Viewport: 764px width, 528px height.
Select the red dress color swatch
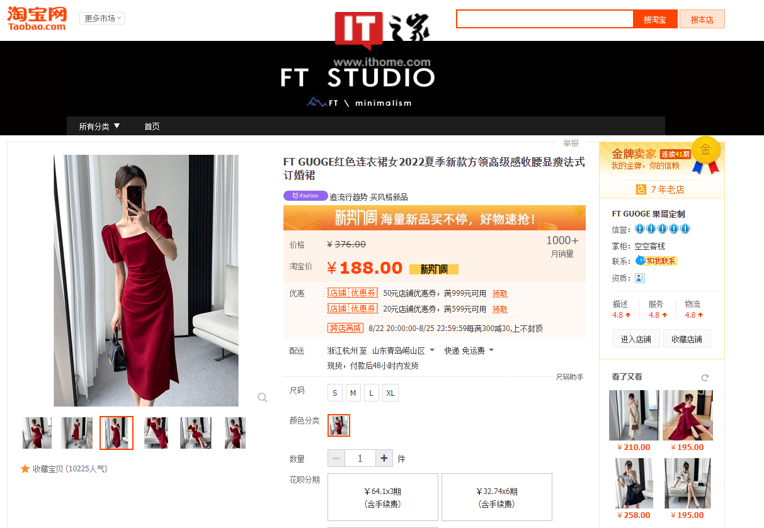coord(339,425)
